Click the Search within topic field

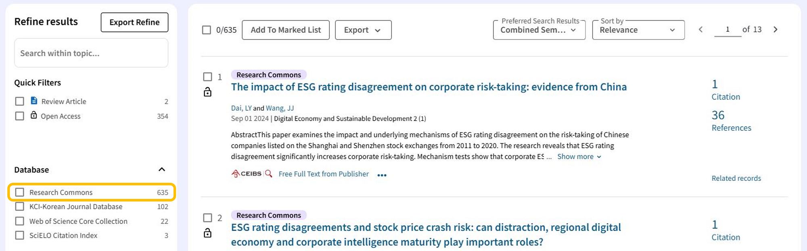[91, 53]
